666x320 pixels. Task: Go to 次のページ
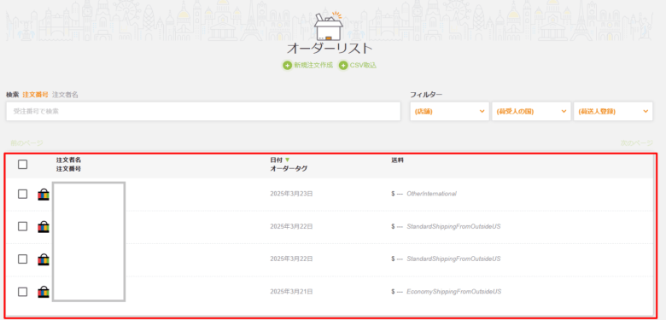pos(637,143)
